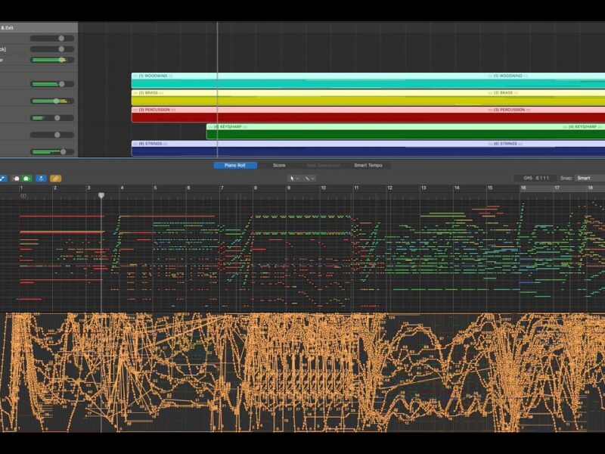This screenshot has height=454, width=605.
Task: Open the Snap mode dropdown showing Smart
Action: (x=590, y=178)
